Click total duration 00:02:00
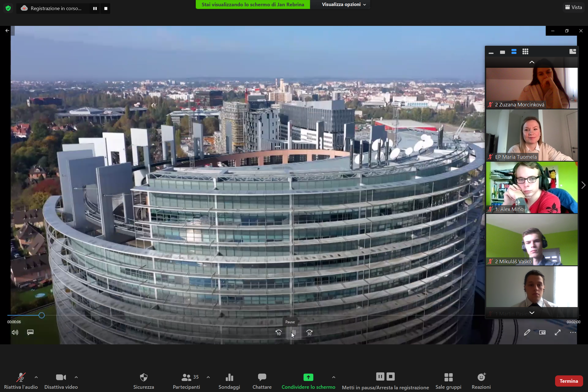The width and height of the screenshot is (588, 392). (573, 322)
